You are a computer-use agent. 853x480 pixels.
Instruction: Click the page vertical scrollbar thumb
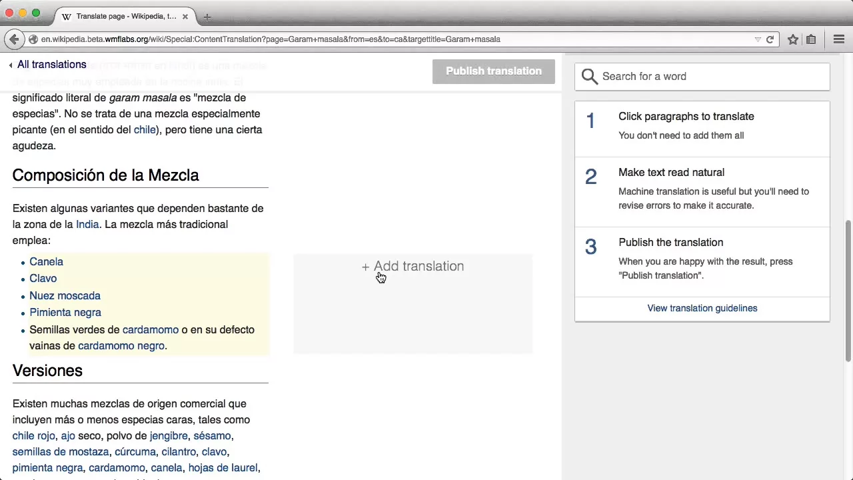pos(848,291)
